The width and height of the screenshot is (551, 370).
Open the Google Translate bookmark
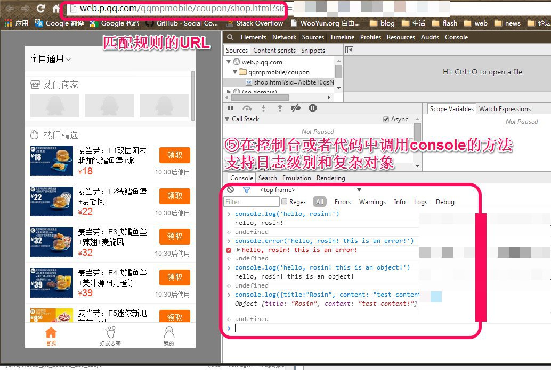[59, 23]
